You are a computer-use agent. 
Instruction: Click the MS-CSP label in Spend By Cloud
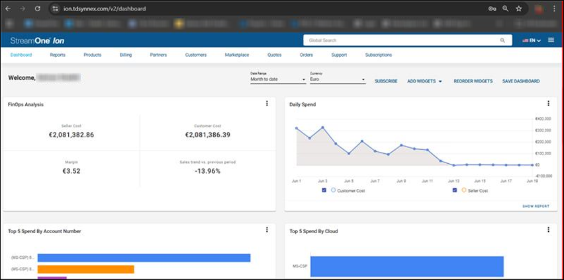pos(300,266)
